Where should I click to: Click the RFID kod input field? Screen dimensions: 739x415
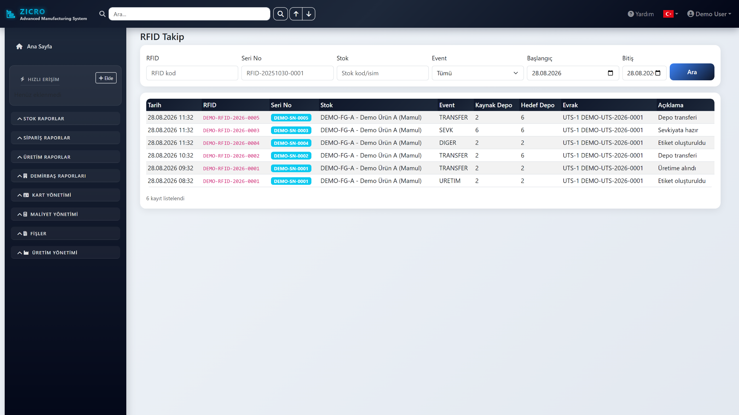coord(192,73)
